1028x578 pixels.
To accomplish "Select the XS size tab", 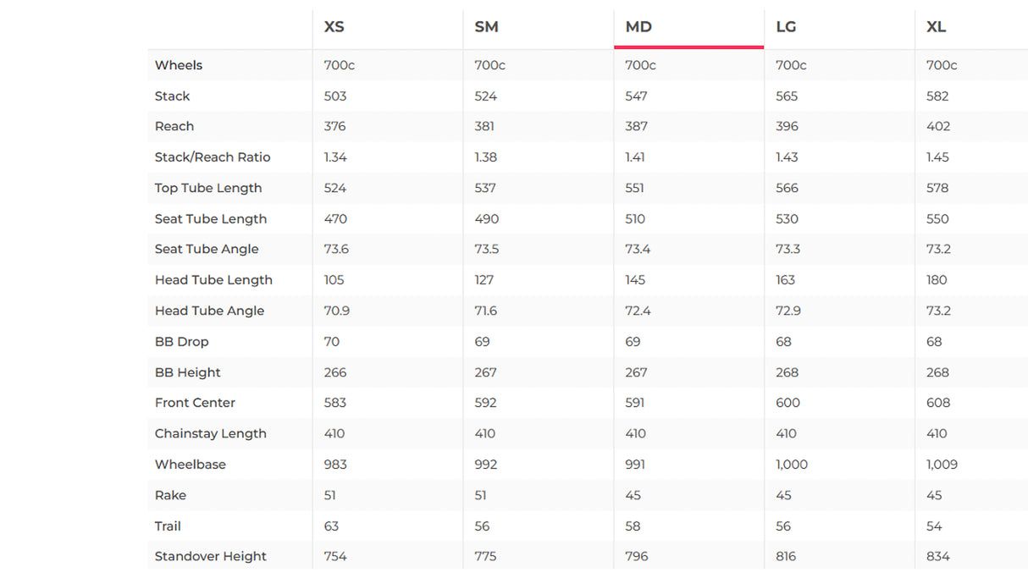I will click(x=334, y=27).
